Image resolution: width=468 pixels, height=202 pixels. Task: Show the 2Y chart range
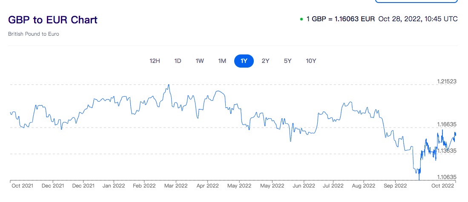tap(265, 61)
